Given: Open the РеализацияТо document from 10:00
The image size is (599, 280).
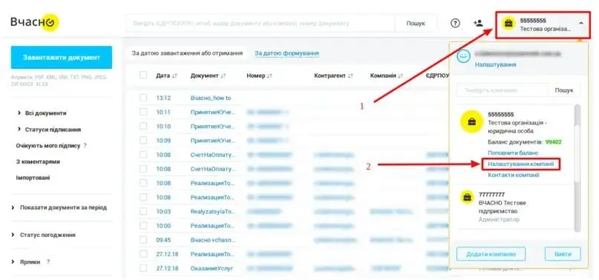Looking at the screenshot, I should (212, 226).
